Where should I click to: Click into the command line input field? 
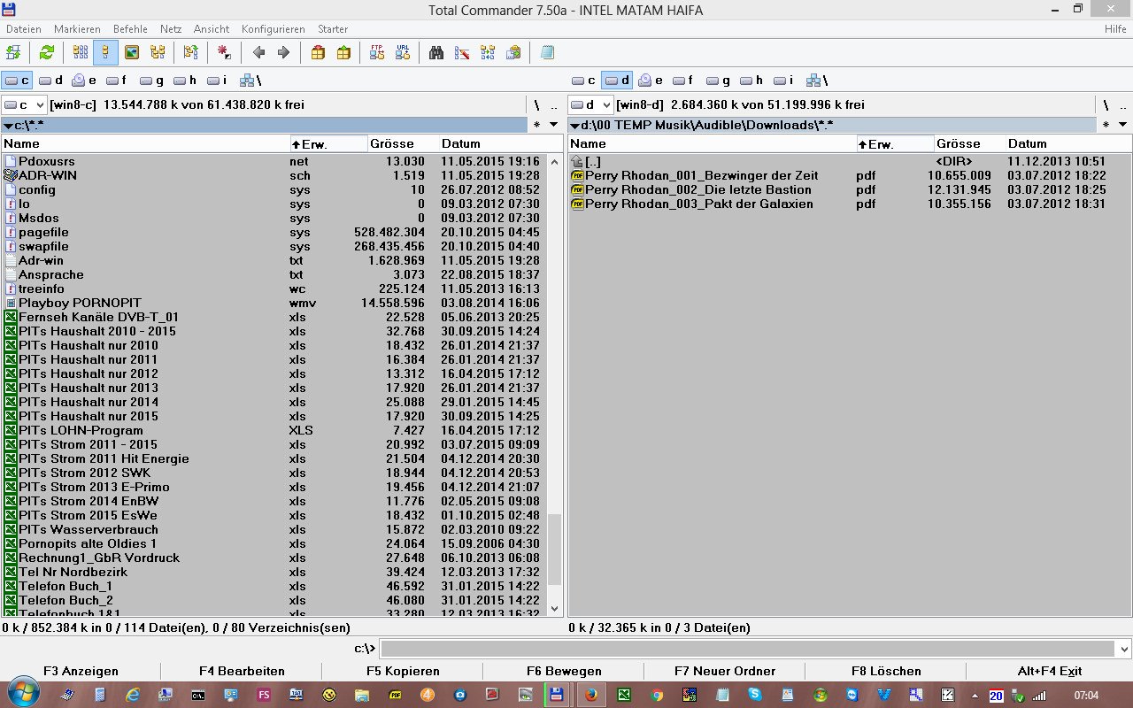747,649
